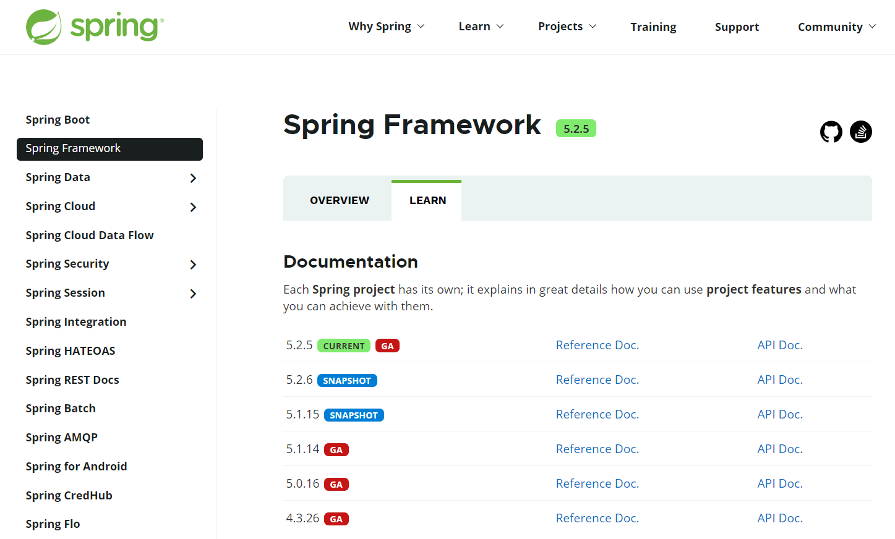This screenshot has height=539, width=895.
Task: Open Spring Boot in sidebar
Action: click(x=58, y=120)
